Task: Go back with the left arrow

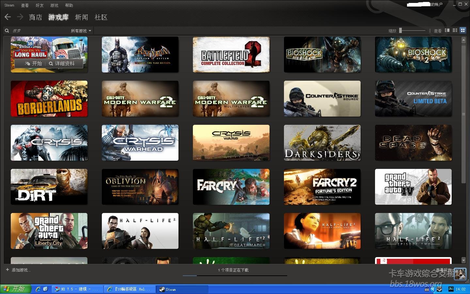Action: tap(8, 17)
